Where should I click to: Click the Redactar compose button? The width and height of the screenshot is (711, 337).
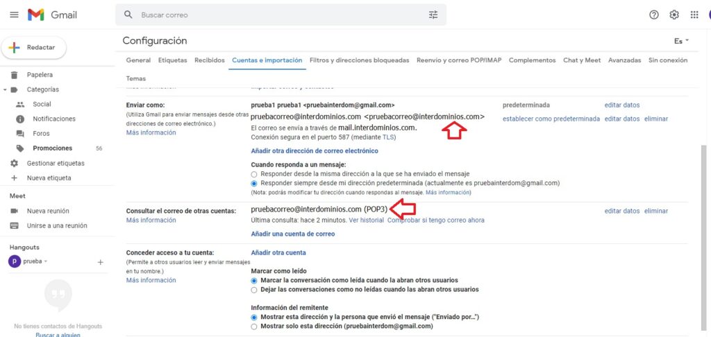tap(34, 48)
